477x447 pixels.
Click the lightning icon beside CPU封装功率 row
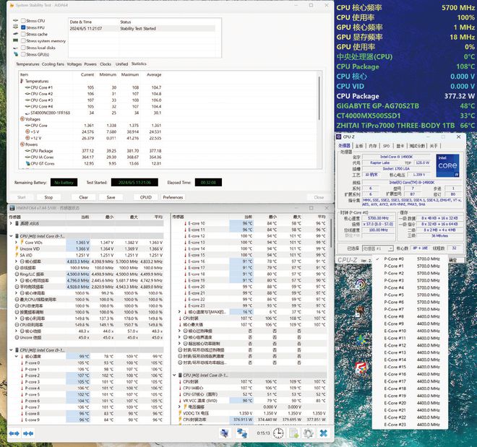click(x=181, y=420)
